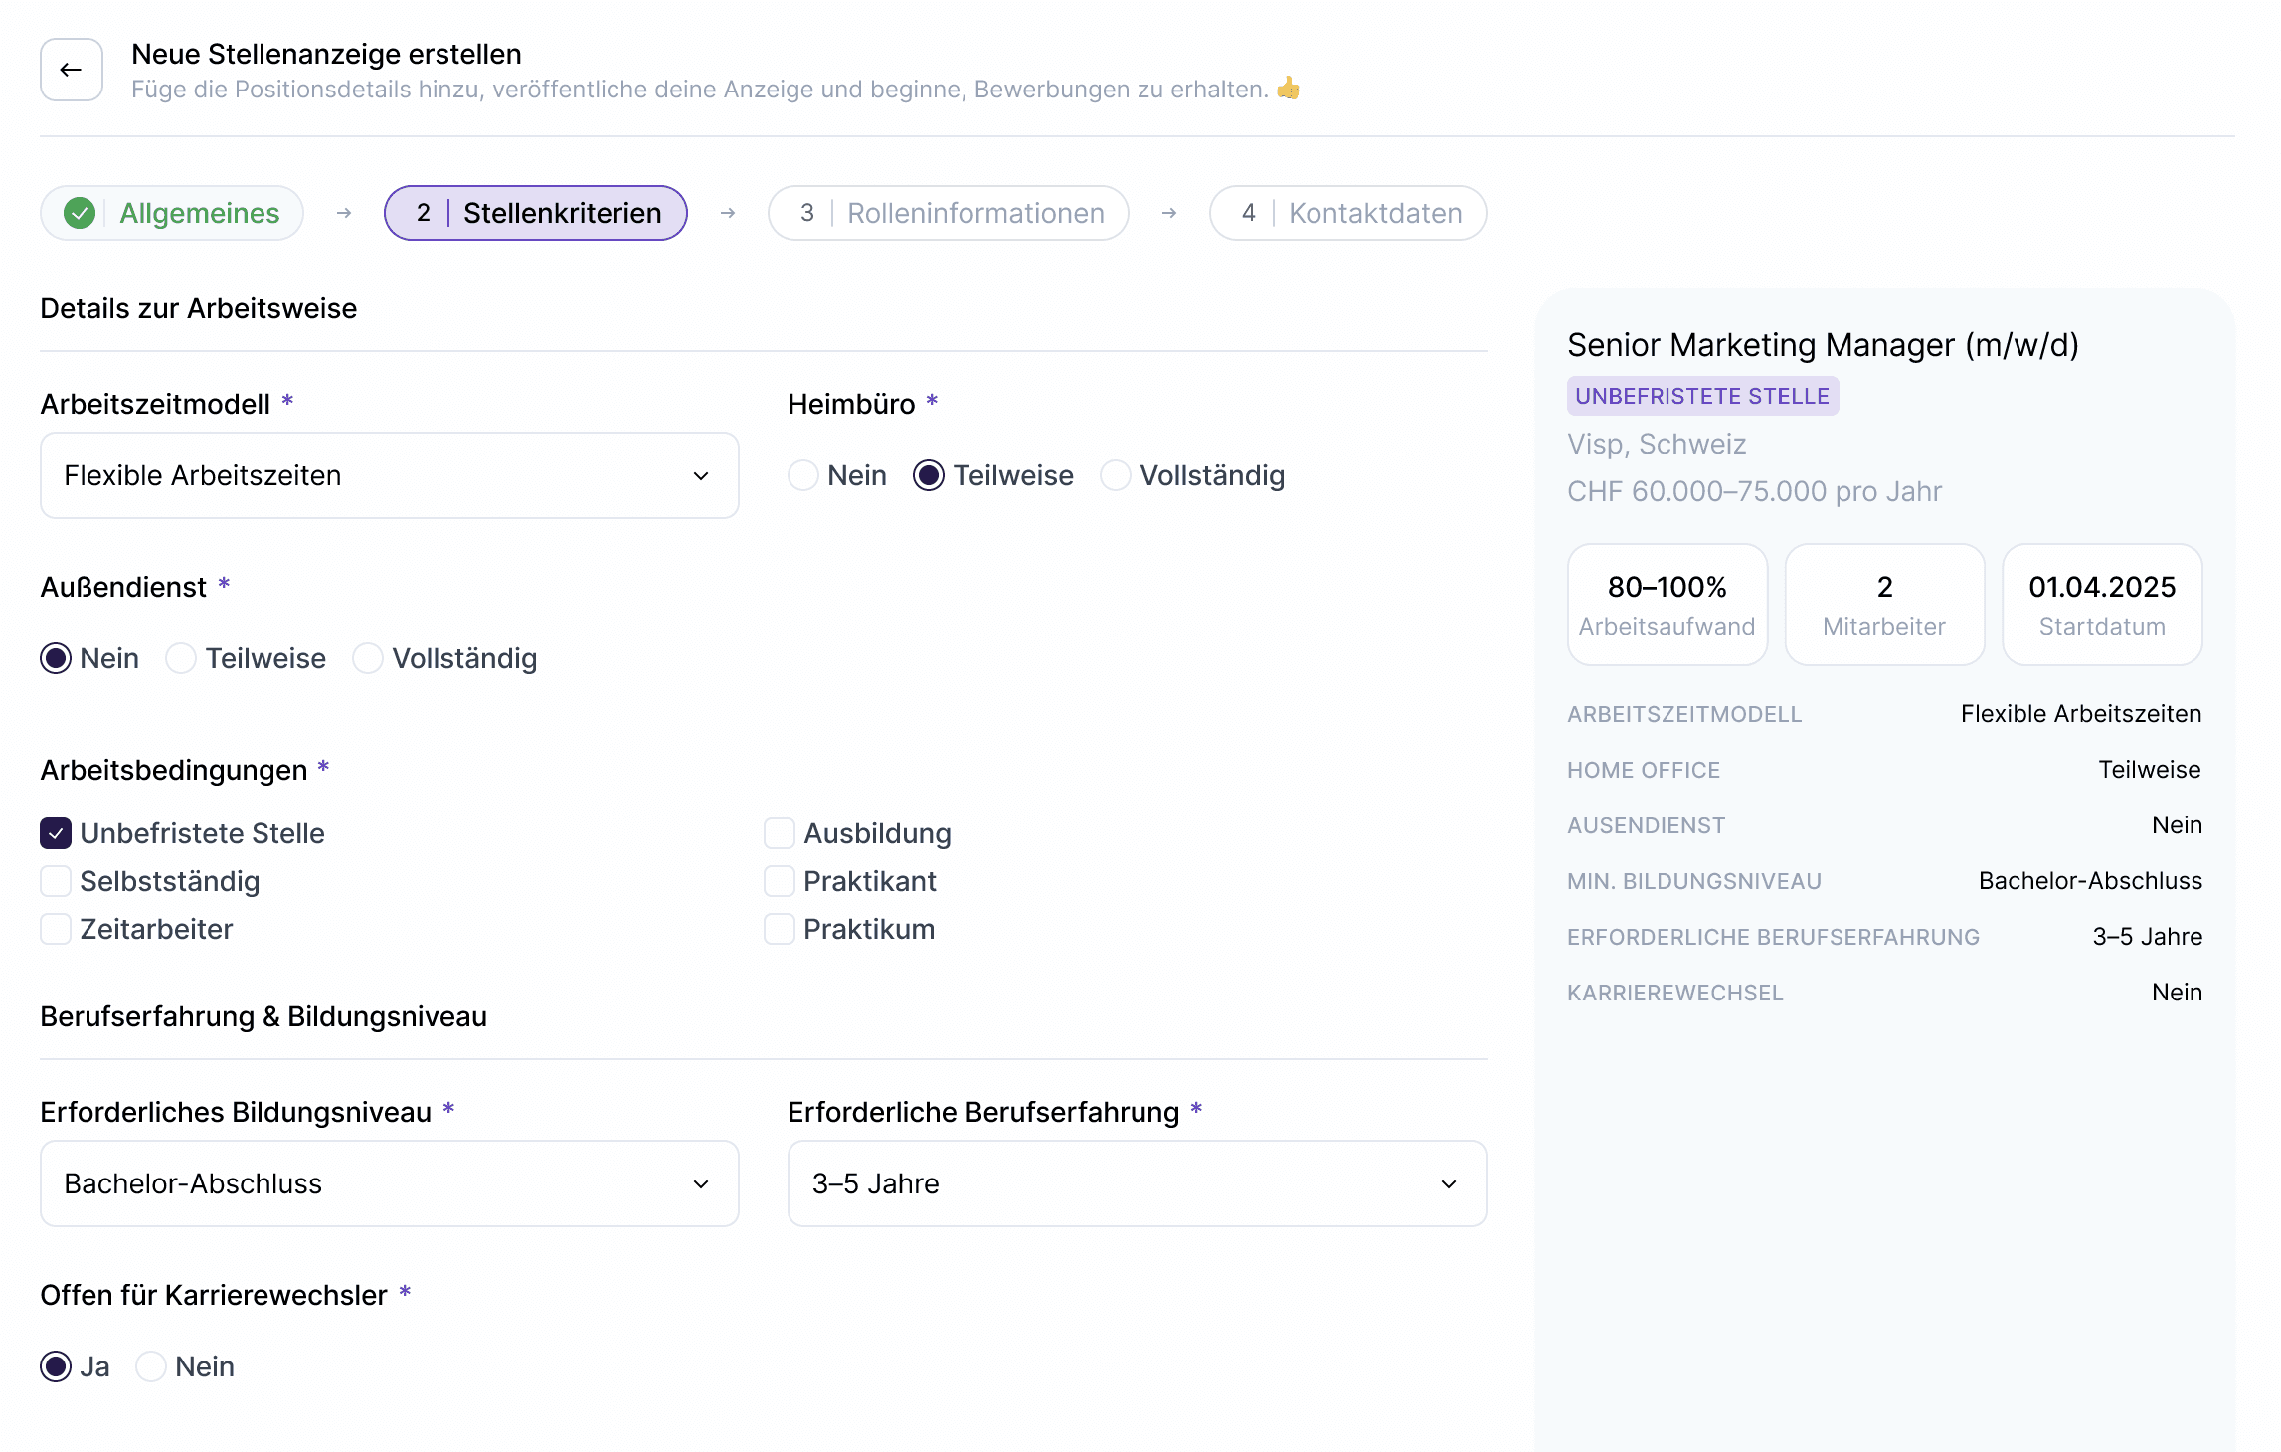Click the back arrow button
The width and height of the screenshot is (2281, 1452).
pyautogui.click(x=71, y=70)
